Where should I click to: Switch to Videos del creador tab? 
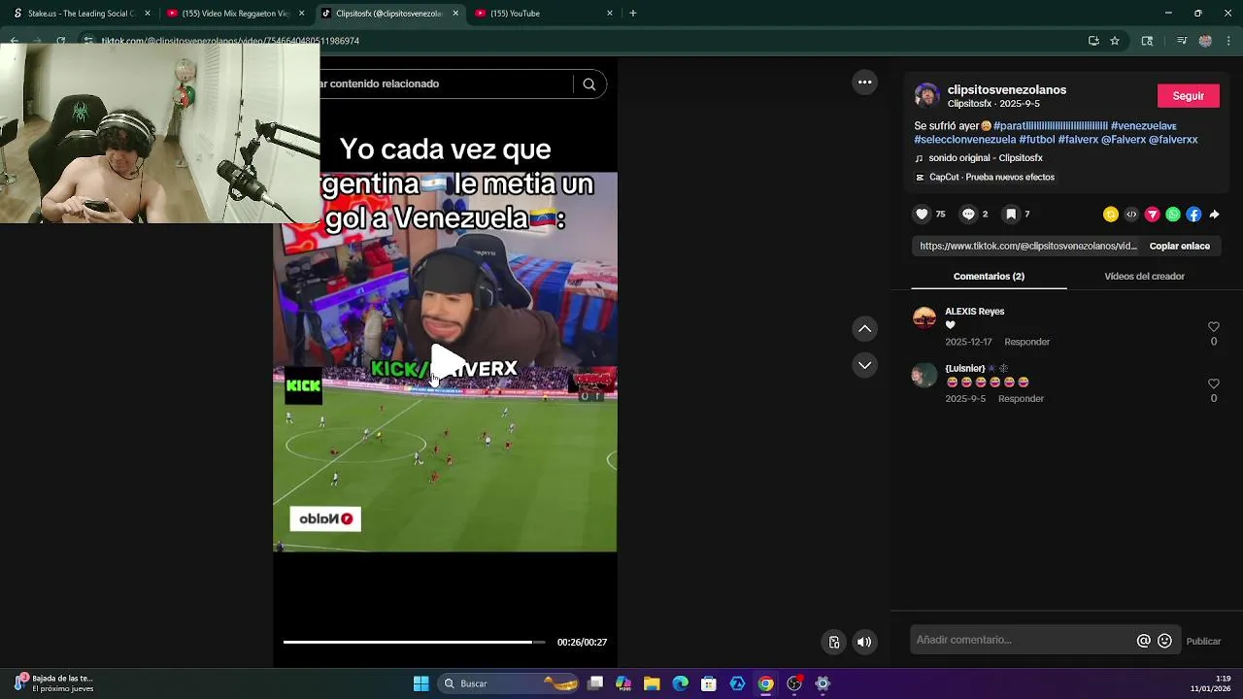pos(1144,277)
